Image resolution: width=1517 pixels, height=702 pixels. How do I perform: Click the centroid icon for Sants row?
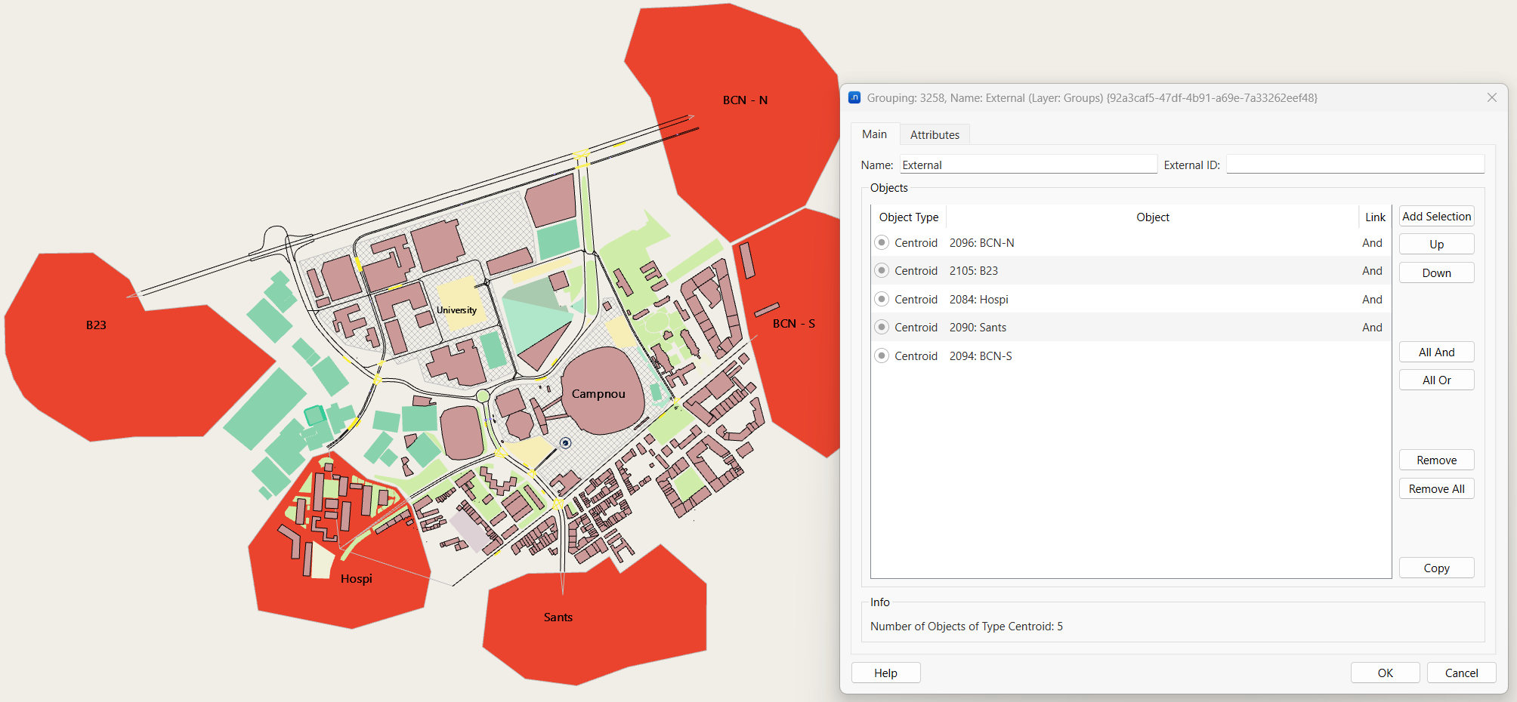coord(881,327)
